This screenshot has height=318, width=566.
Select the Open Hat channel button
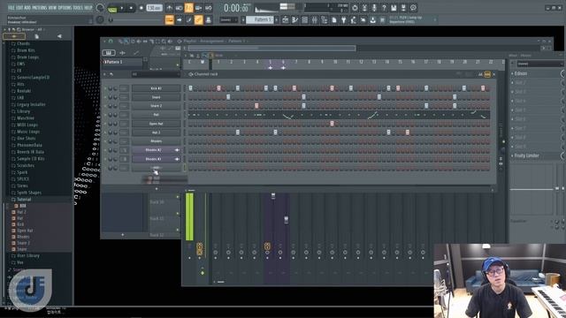point(156,124)
